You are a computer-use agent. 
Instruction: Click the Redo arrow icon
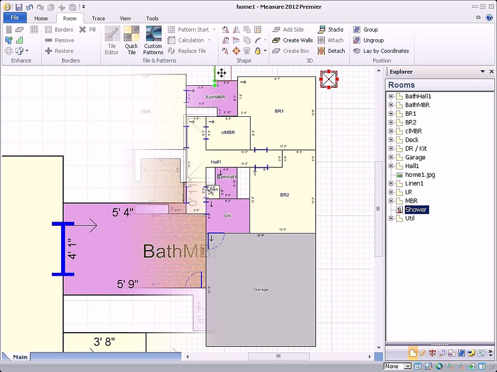click(x=40, y=7)
